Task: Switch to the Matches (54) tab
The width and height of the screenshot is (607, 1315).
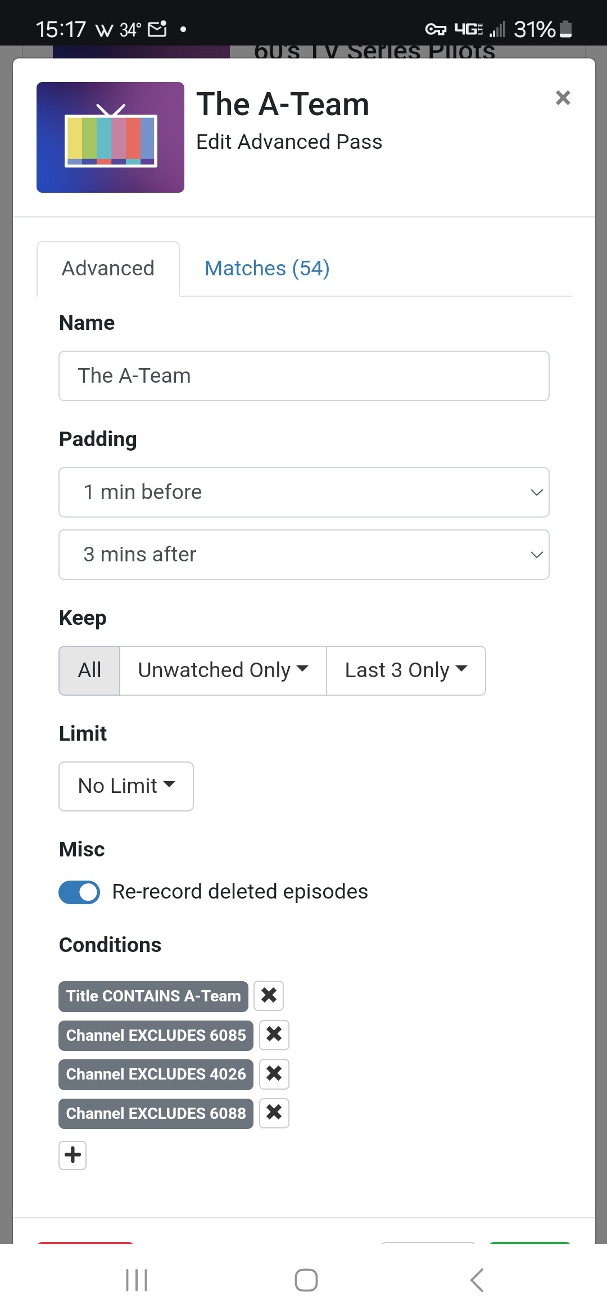Action: tap(267, 269)
